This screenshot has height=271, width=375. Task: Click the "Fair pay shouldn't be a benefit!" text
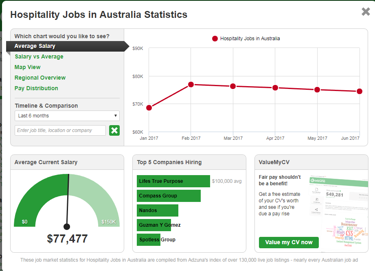tap(280, 180)
